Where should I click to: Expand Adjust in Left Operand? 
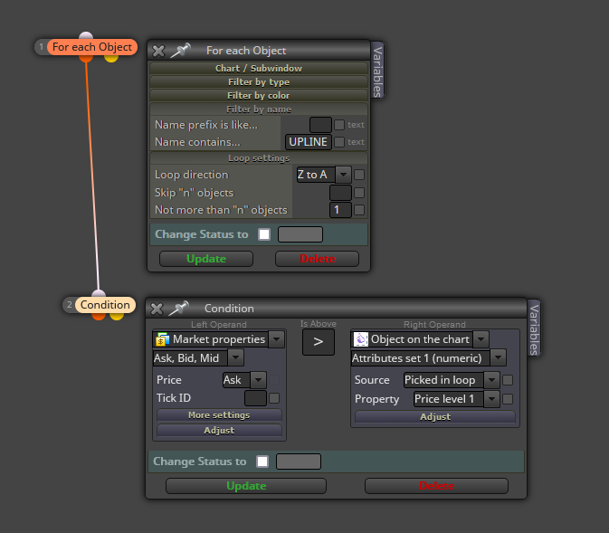click(x=219, y=431)
